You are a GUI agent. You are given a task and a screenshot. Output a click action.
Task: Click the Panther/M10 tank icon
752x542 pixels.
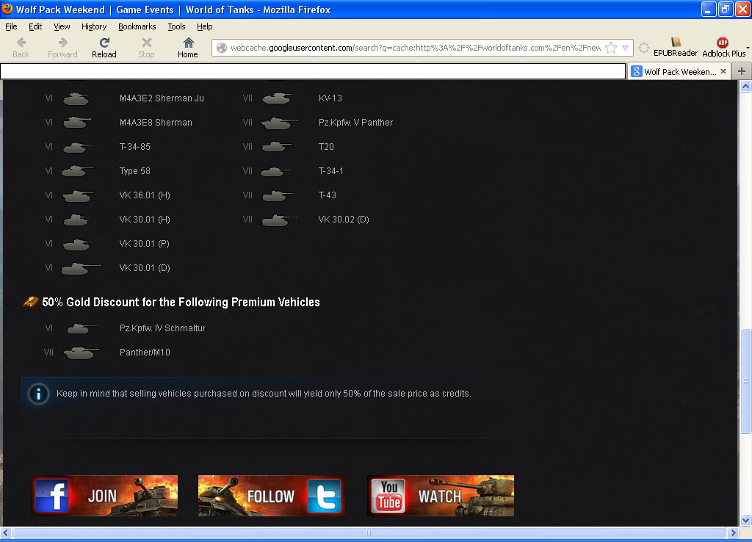click(x=81, y=353)
